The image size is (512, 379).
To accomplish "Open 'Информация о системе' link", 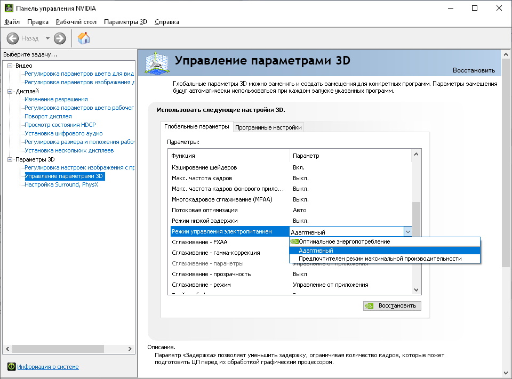I will coord(48,367).
